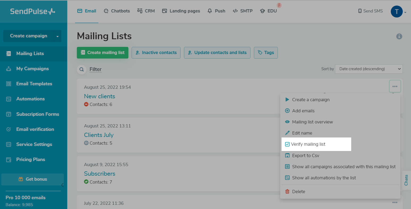The width and height of the screenshot is (411, 209).
Task: Open the New clients mailing list
Action: pos(99,96)
